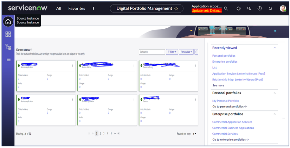Open the List recently viewed link
The image size is (290, 148).
(214, 68)
